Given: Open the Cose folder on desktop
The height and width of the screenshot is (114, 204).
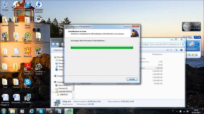Looking at the screenshot, I should (5, 83).
